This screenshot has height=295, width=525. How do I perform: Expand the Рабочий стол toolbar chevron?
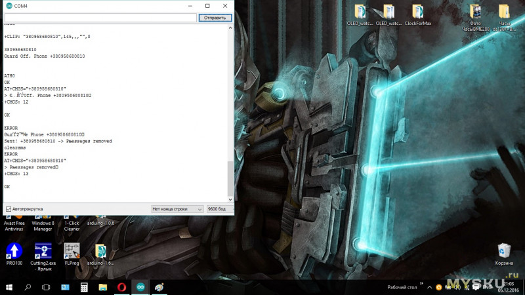click(x=421, y=284)
